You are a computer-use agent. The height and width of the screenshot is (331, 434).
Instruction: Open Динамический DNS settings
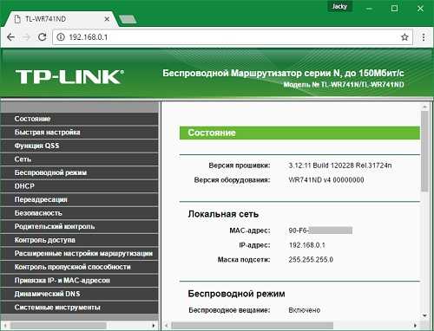point(79,294)
